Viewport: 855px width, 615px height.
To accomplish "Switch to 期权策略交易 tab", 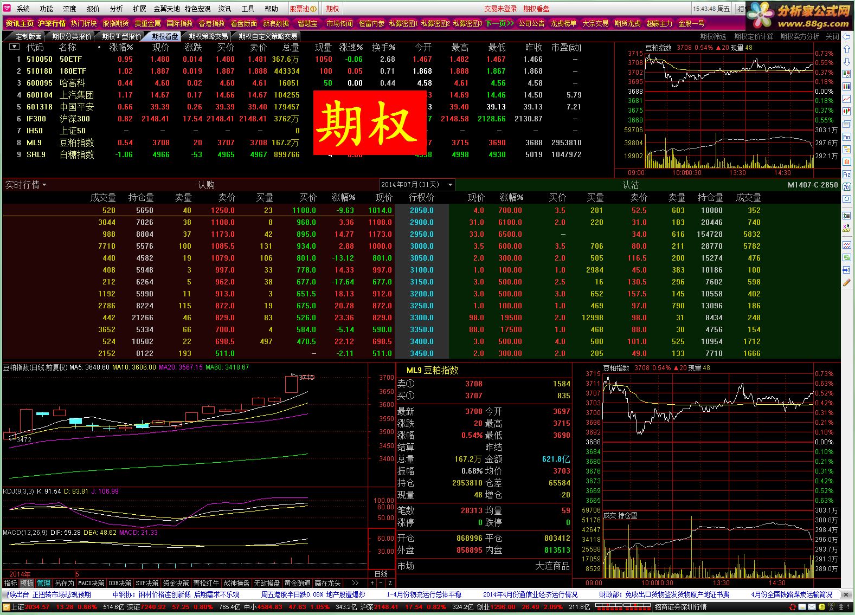I will tap(208, 36).
